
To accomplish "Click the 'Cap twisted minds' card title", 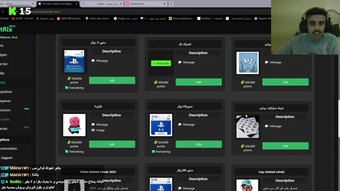I will (x=271, y=172).
